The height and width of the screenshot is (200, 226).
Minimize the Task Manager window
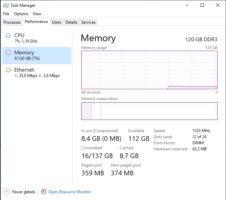[x=187, y=5]
